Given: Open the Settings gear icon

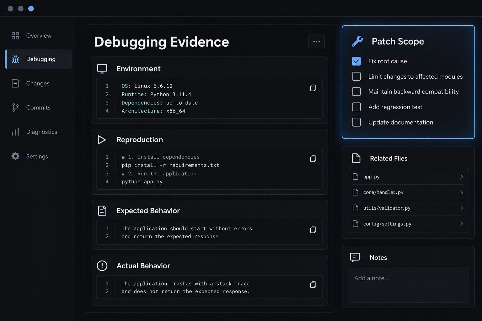Looking at the screenshot, I should [15, 156].
